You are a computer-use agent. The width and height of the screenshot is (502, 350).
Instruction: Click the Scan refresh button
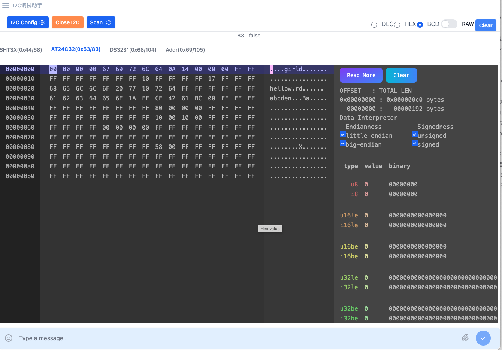(101, 22)
